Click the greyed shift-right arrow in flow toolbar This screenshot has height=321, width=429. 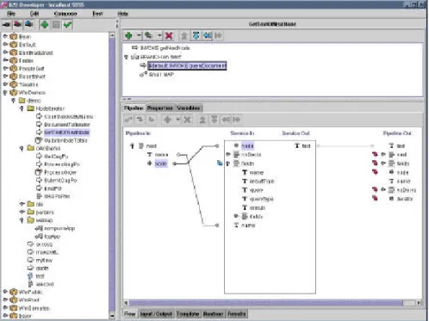point(219,35)
